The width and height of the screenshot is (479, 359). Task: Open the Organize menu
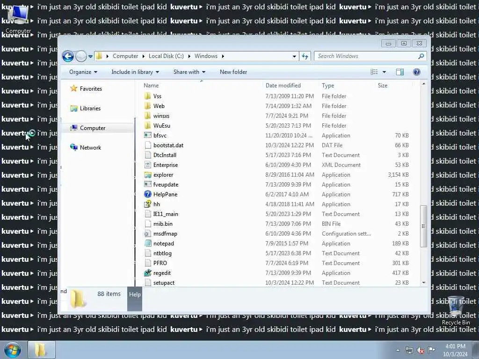tap(83, 72)
